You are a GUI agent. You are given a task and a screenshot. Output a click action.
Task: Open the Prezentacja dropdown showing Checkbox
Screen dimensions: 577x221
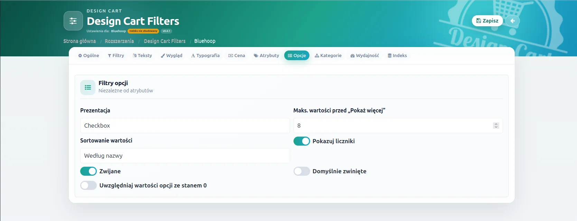(x=185, y=126)
